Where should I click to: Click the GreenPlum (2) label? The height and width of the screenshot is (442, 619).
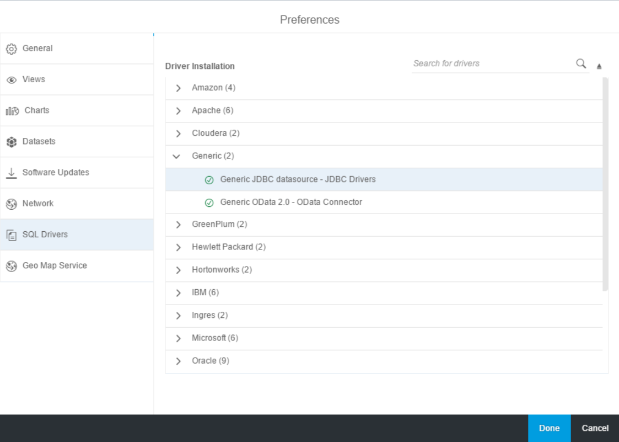(219, 224)
